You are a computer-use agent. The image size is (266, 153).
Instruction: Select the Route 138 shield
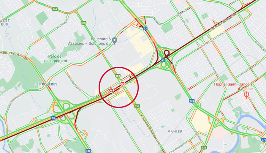(204, 147)
